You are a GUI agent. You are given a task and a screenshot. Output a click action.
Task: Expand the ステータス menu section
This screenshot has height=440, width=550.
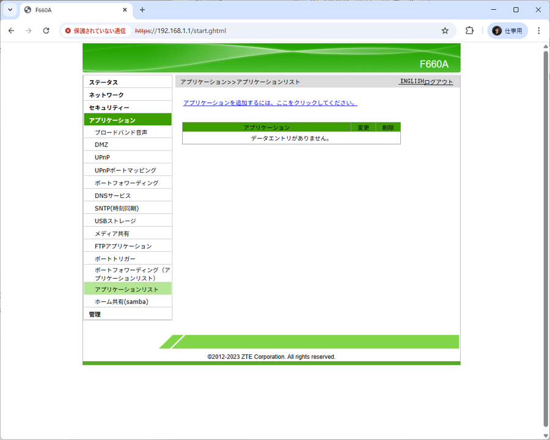(103, 82)
